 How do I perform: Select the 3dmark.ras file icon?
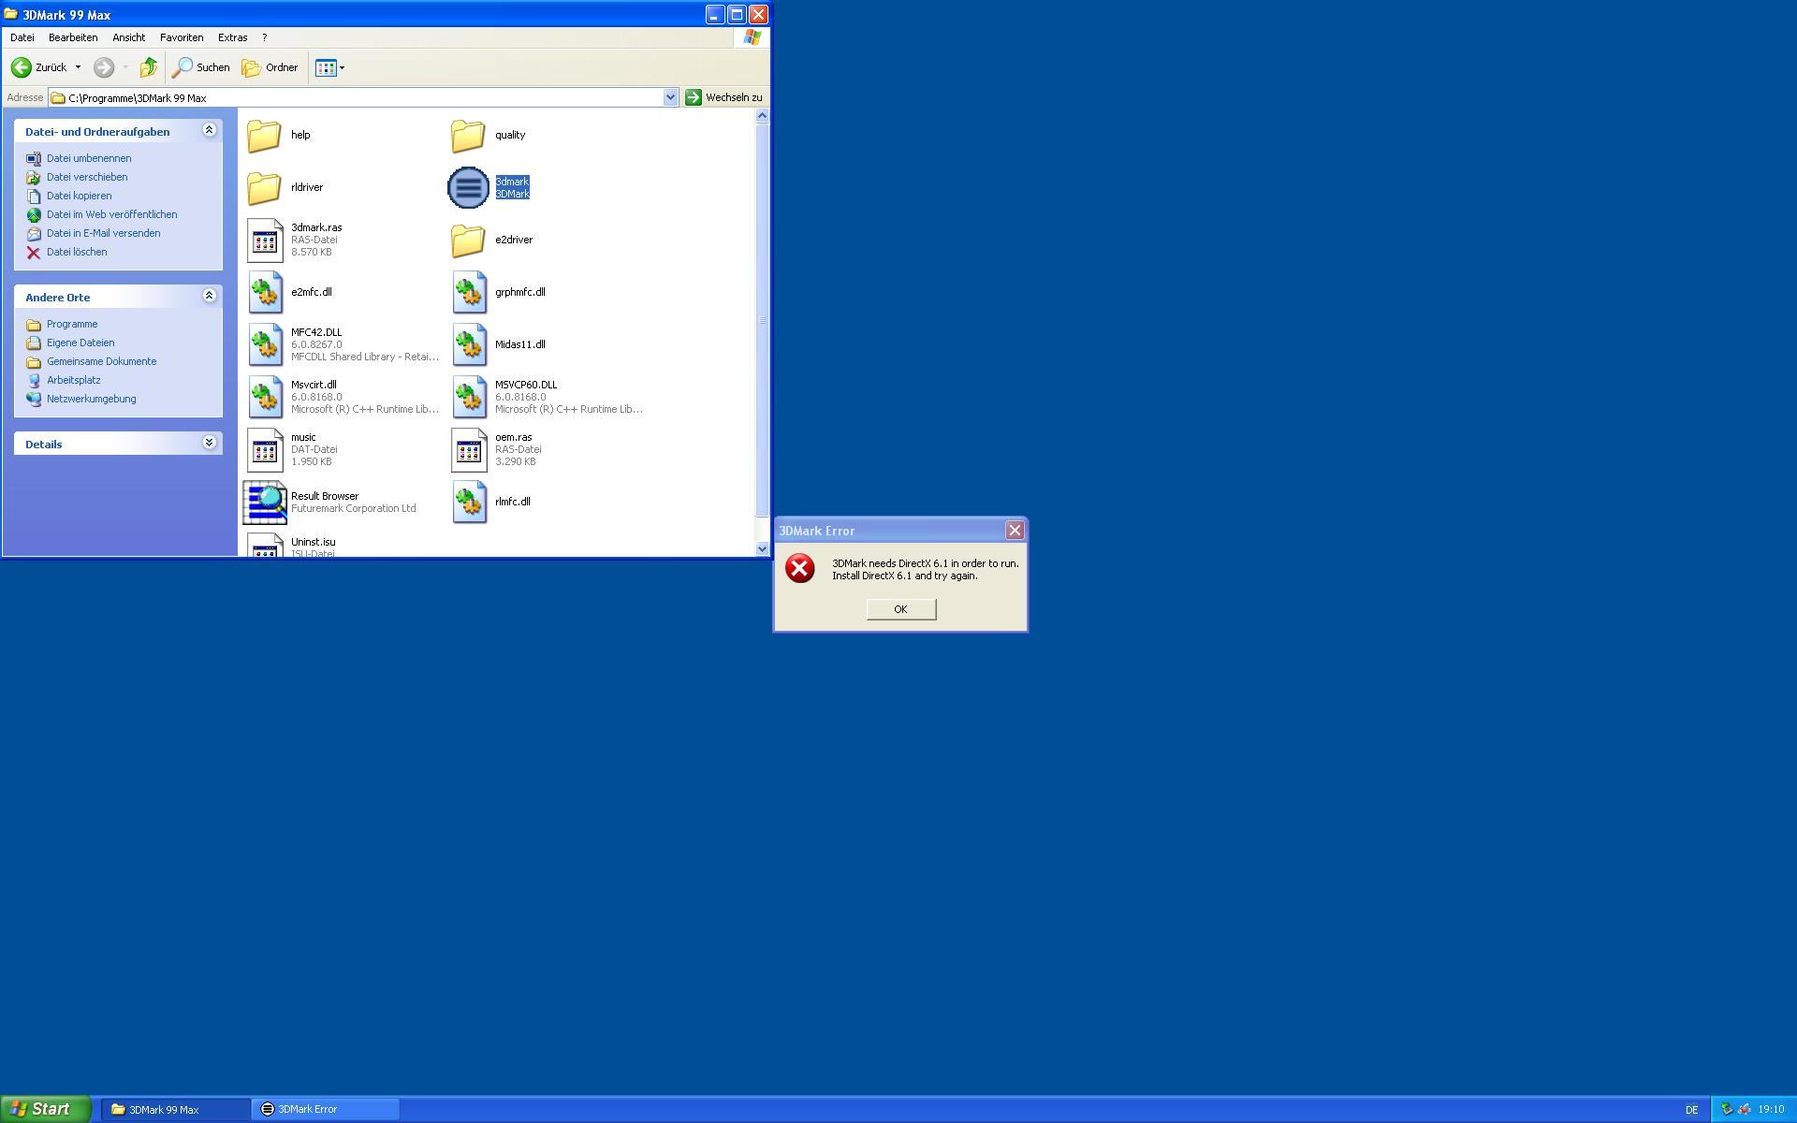coord(265,241)
